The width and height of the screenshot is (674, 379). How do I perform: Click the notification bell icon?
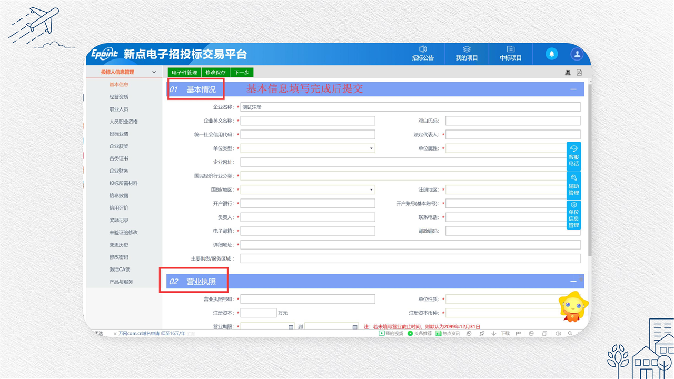[552, 54]
